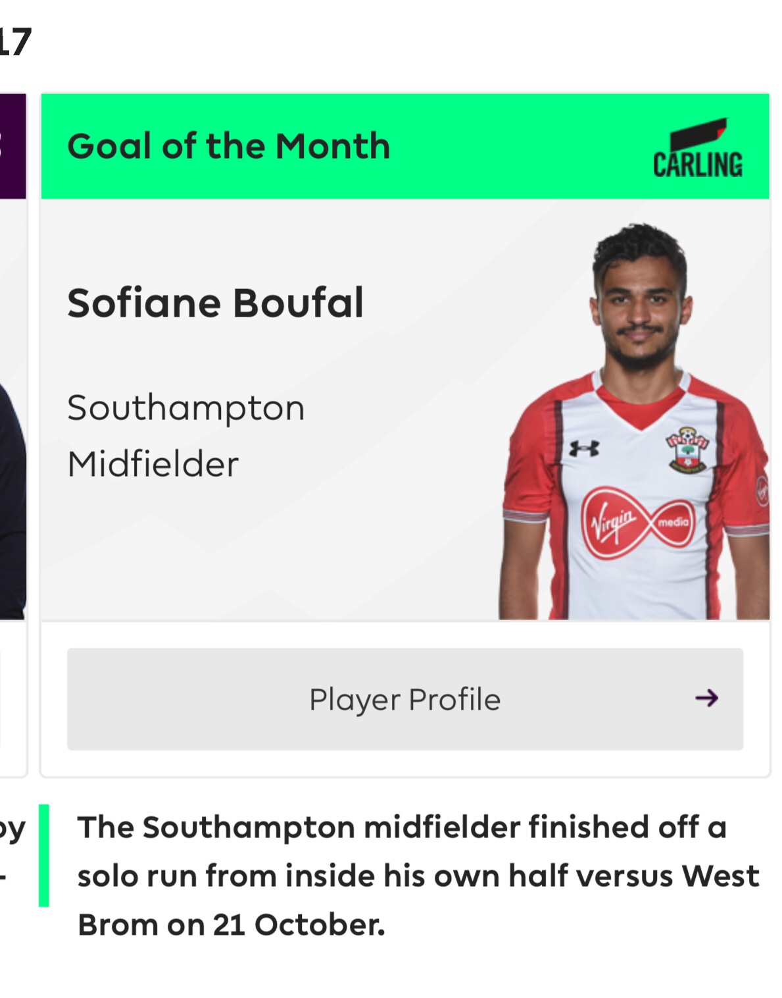This screenshot has width=782, height=998.
Task: Click the arrow icon on Player Profile
Action: coord(706,698)
